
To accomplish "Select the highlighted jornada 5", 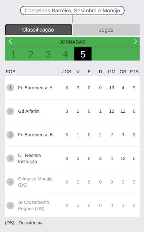I will tap(83, 54).
